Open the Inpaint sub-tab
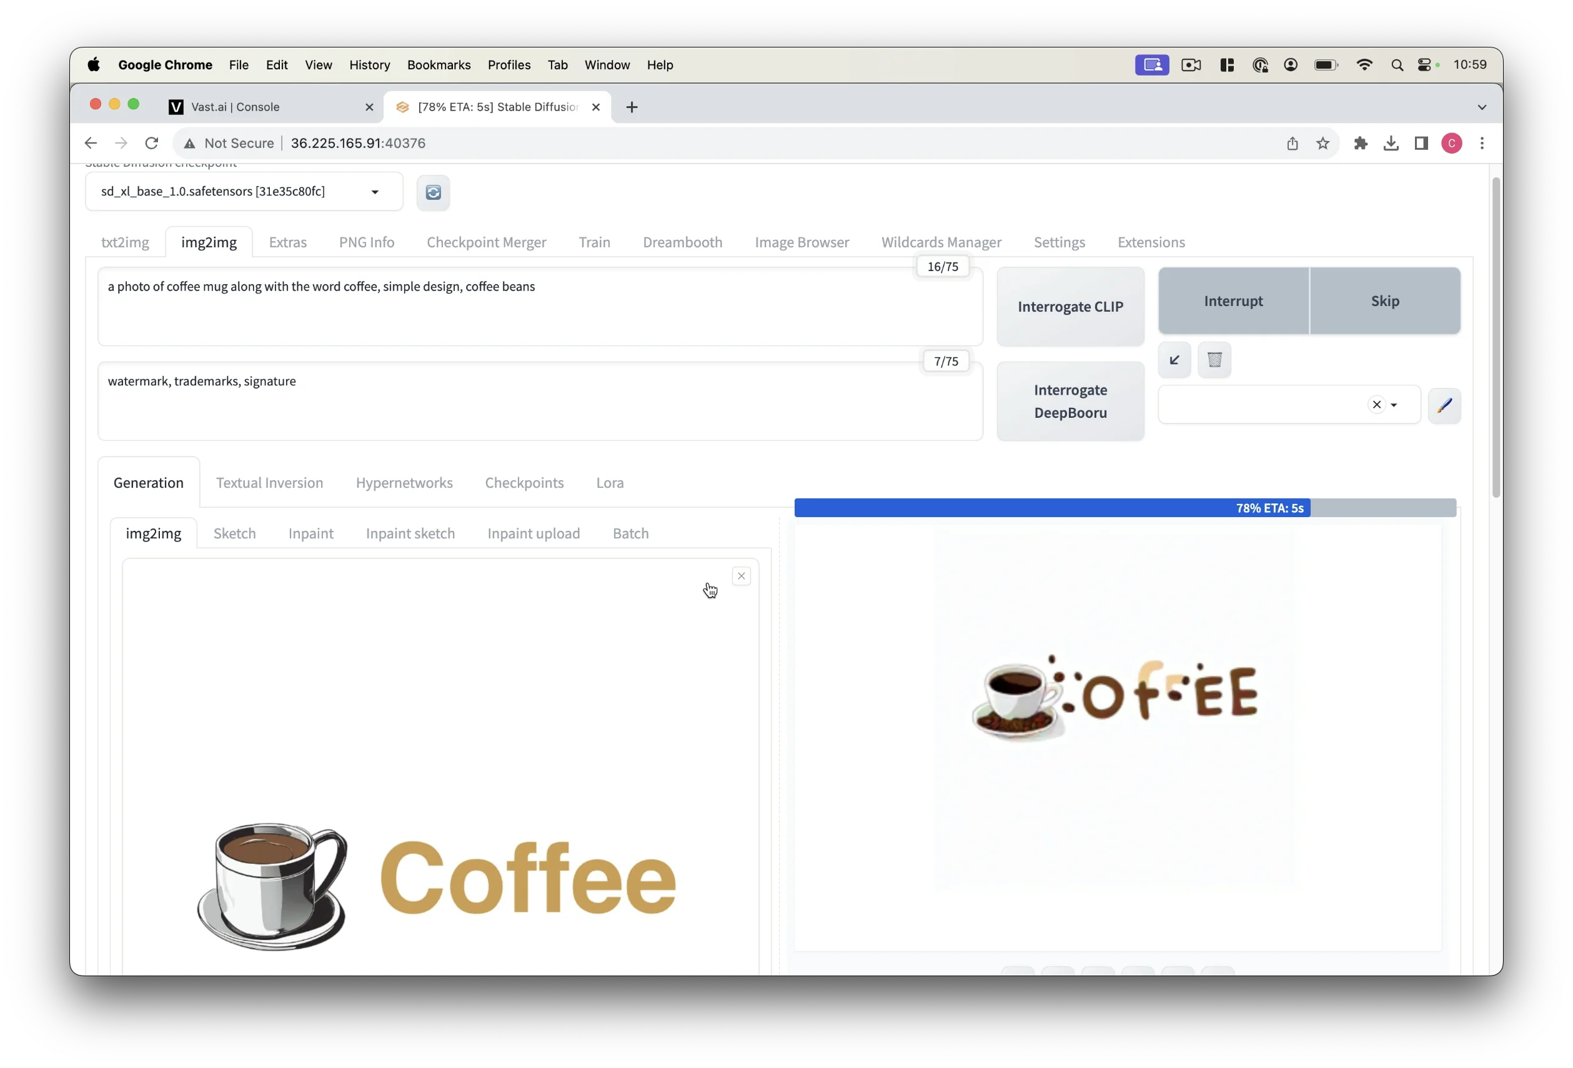 click(x=310, y=533)
